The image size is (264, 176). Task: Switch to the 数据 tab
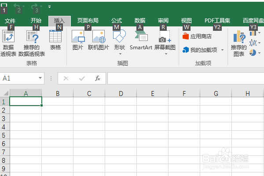[140, 21]
